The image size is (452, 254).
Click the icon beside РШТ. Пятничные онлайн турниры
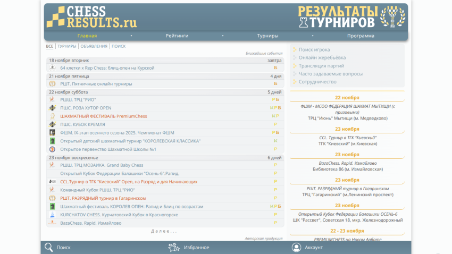52,84
